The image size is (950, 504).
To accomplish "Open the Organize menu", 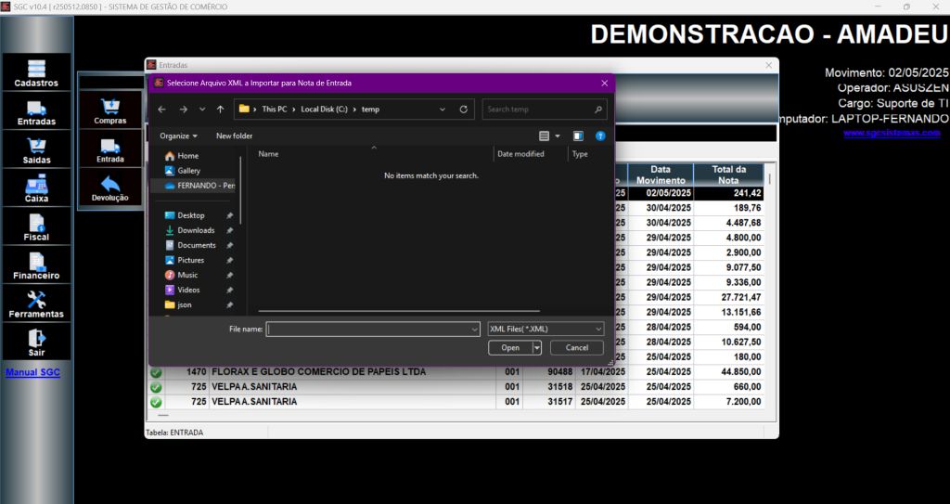I will tap(178, 136).
